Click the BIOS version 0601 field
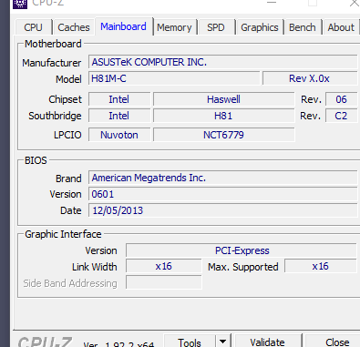This screenshot has width=360, height=347. [x=223, y=194]
